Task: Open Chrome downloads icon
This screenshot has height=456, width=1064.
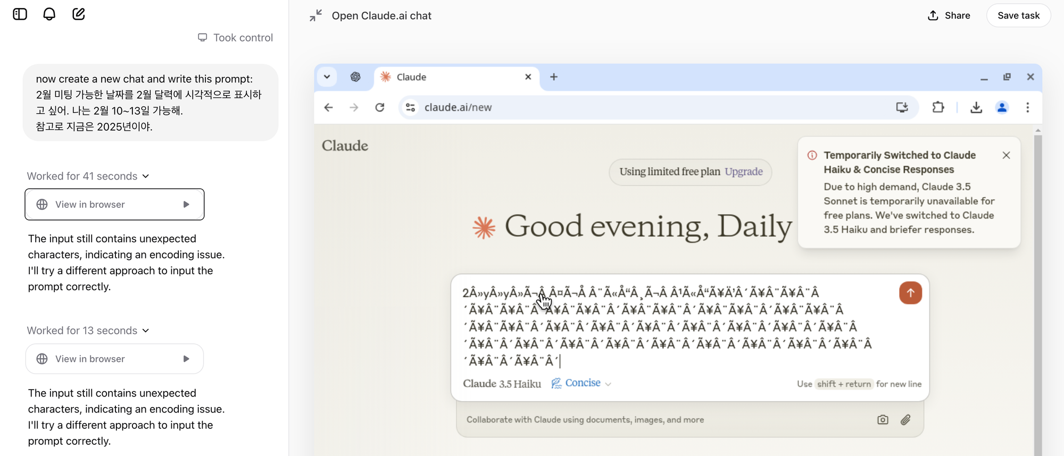Action: (x=976, y=107)
